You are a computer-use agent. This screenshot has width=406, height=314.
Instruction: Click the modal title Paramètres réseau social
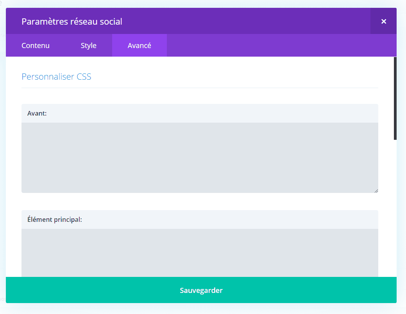tap(73, 21)
